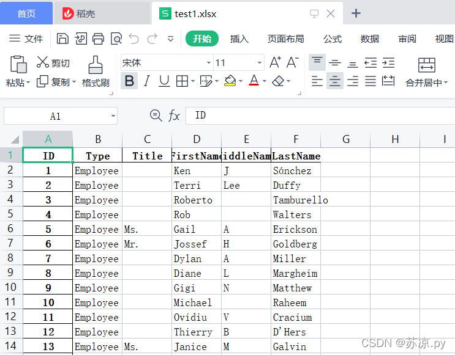The image size is (455, 355).
Task: Click the Merge and Center icon
Action: [x=427, y=65]
